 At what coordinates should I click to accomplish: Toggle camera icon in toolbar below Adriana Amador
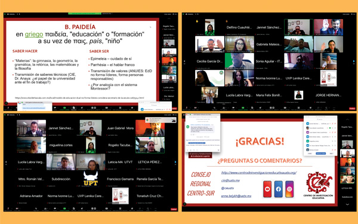point(17,208)
